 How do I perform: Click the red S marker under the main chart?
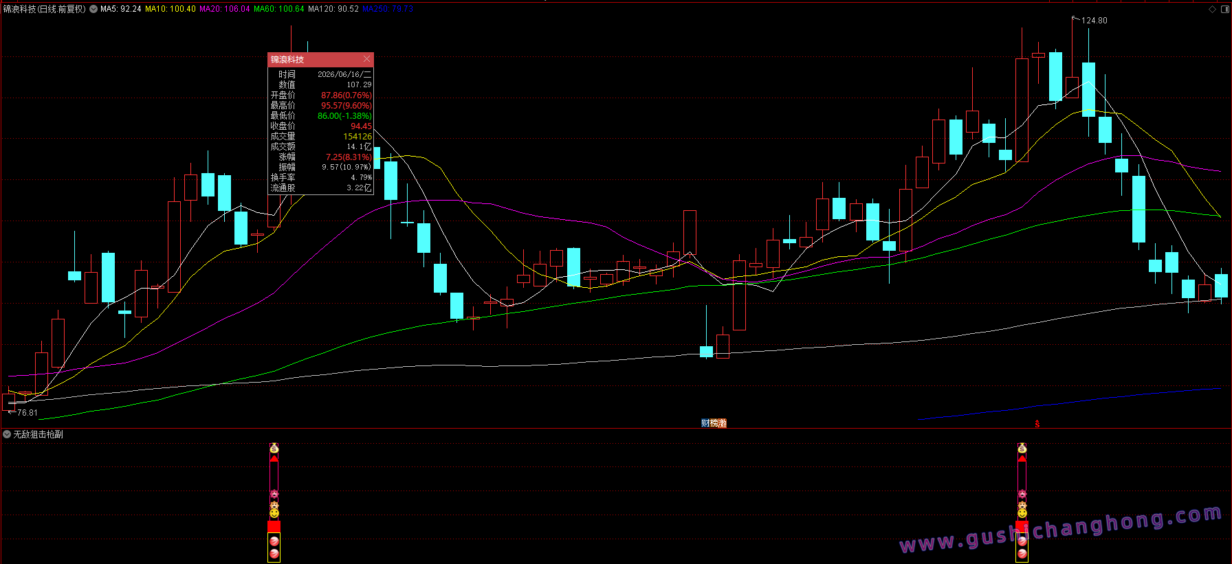point(1037,424)
